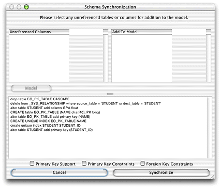Click inside the empty Add To Model list

tap(142, 58)
